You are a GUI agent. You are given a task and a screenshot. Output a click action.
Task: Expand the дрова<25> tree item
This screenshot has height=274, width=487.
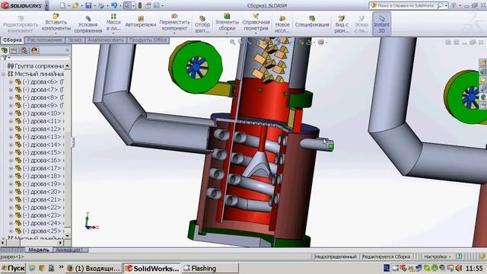click(x=11, y=231)
